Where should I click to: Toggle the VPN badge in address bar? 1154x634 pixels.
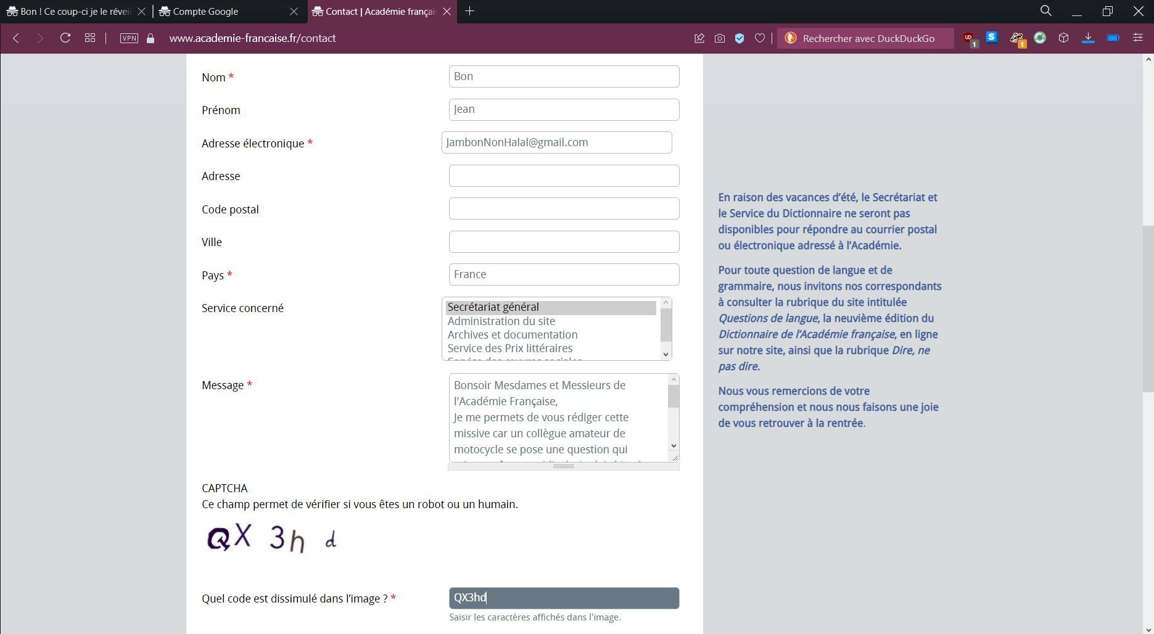pyautogui.click(x=129, y=38)
